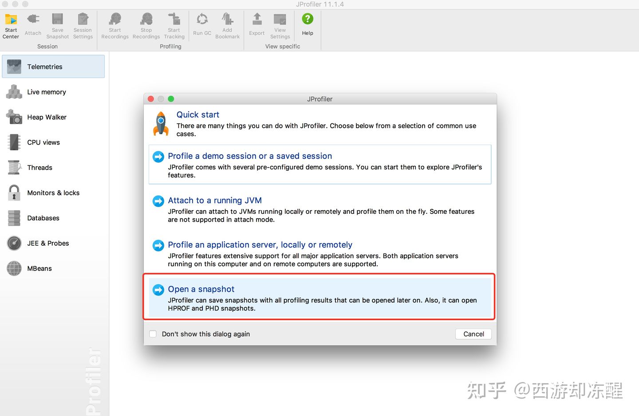
Task: Click the Telemetries sidebar icon
Action: (x=14, y=67)
